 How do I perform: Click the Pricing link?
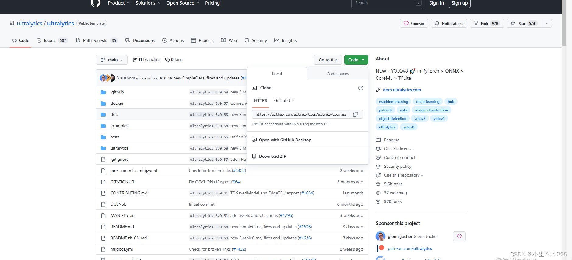tap(212, 3)
